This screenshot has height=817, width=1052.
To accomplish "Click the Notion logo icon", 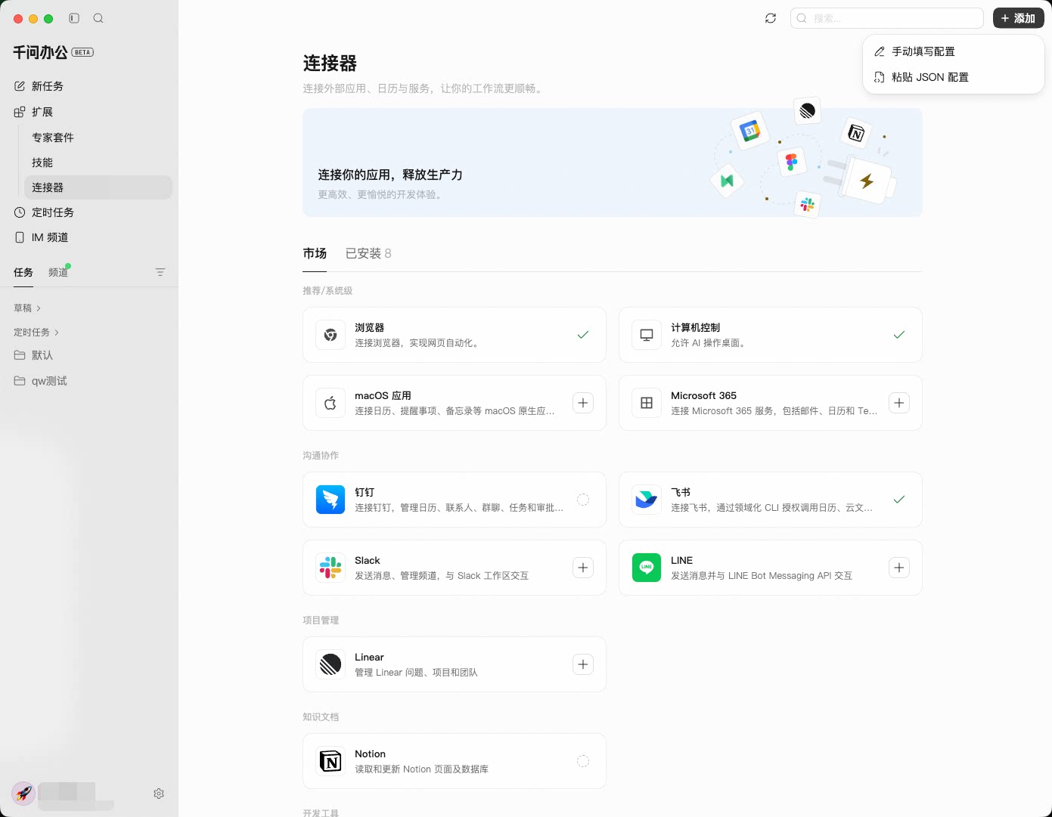I will coord(330,761).
